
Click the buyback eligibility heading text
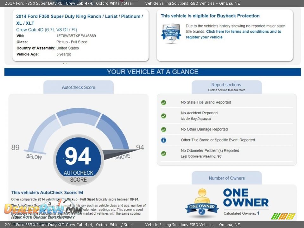click(x=210, y=16)
